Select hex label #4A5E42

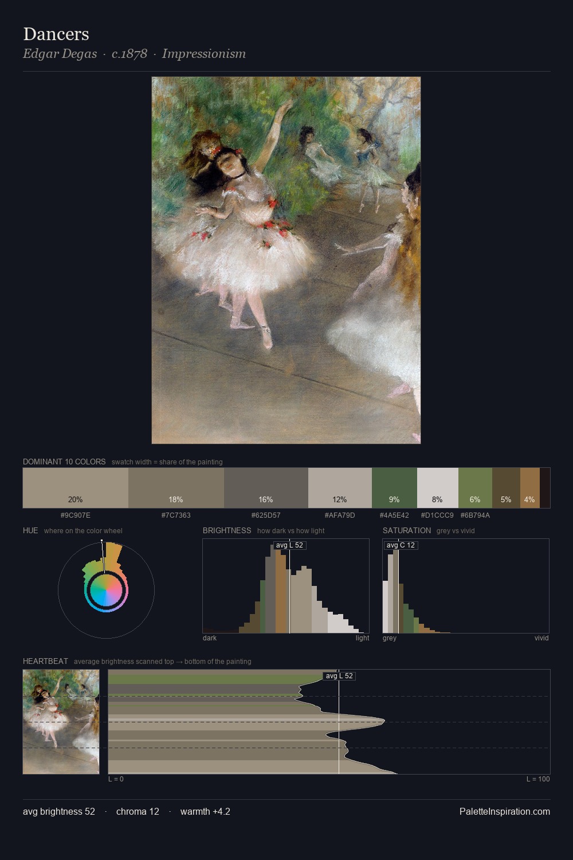click(394, 515)
